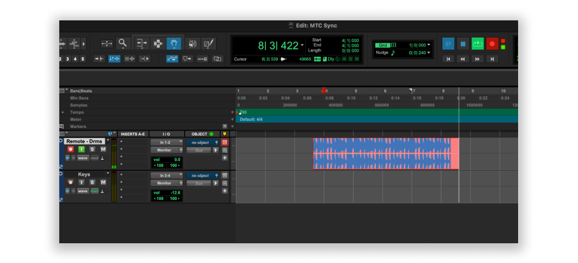Click the white timeline marker near bar 7
This screenshot has height=263, width=578.
(410, 90)
